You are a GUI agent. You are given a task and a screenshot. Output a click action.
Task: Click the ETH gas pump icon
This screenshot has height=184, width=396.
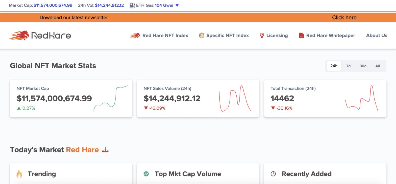tap(132, 5)
